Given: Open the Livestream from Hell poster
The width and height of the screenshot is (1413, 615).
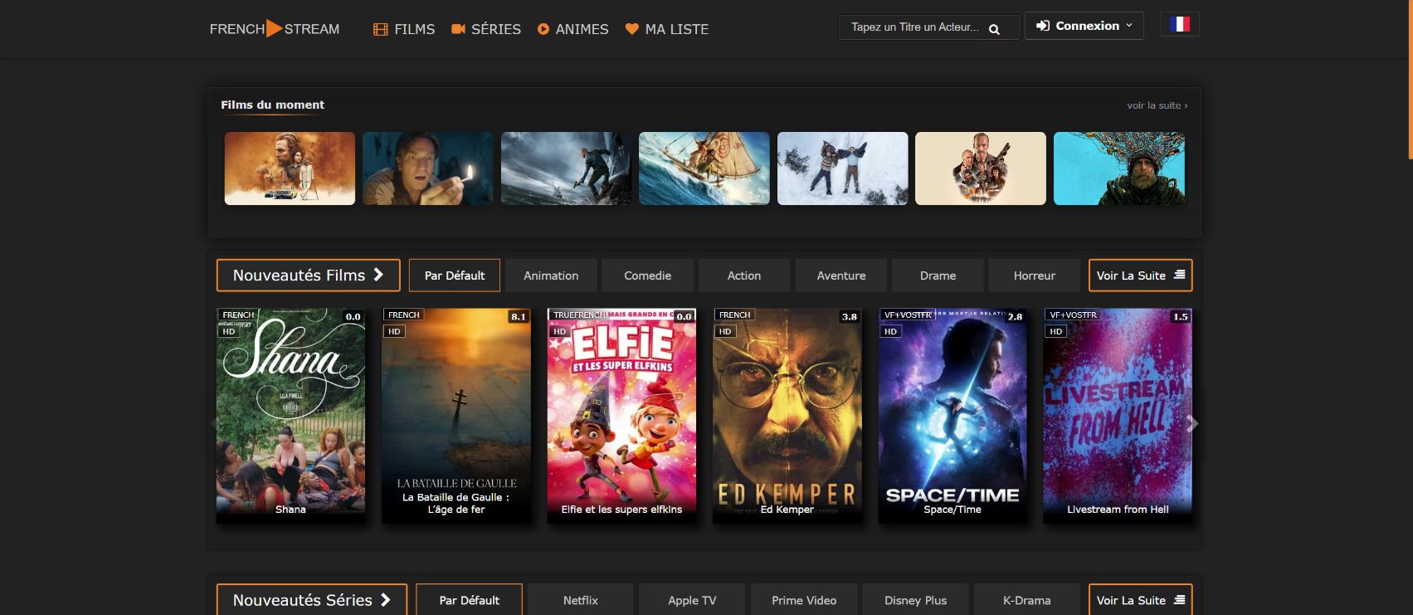Looking at the screenshot, I should (1118, 416).
